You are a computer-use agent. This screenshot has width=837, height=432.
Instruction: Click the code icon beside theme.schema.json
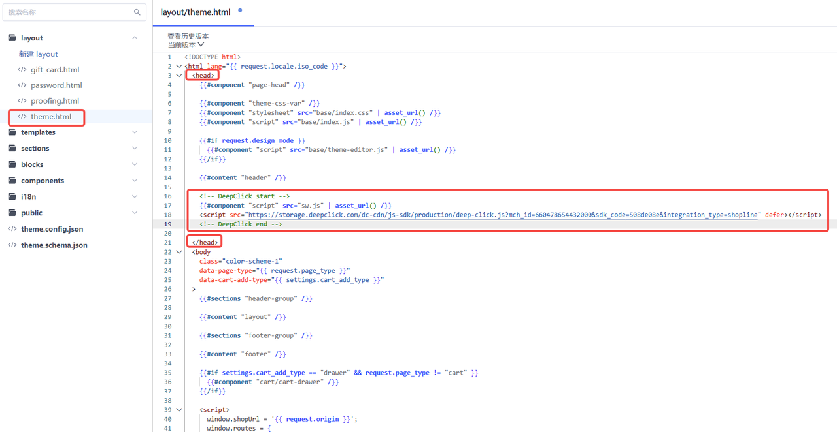(12, 245)
